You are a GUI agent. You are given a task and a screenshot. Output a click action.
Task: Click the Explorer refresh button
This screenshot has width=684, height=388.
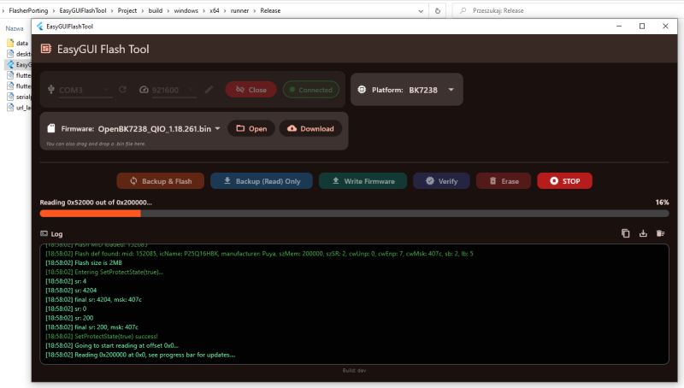tap(438, 11)
